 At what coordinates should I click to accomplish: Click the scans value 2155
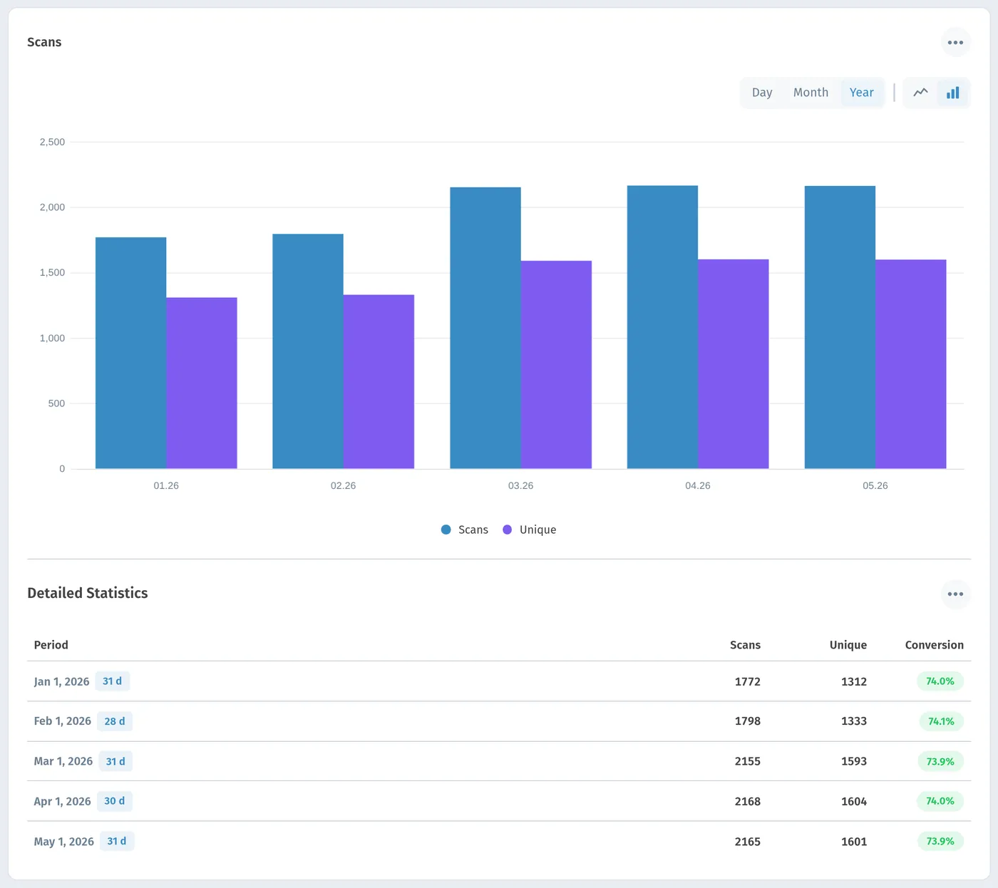pyautogui.click(x=748, y=761)
